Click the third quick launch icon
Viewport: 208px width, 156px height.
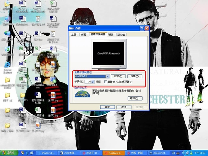pyautogui.click(x=32, y=153)
